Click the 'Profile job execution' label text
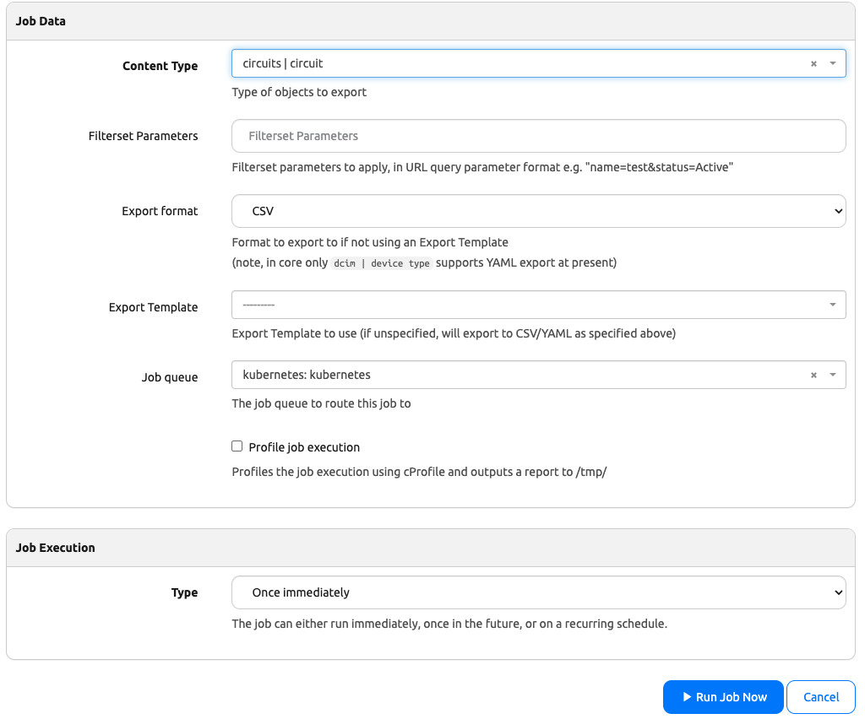This screenshot has height=719, width=865. [x=304, y=447]
